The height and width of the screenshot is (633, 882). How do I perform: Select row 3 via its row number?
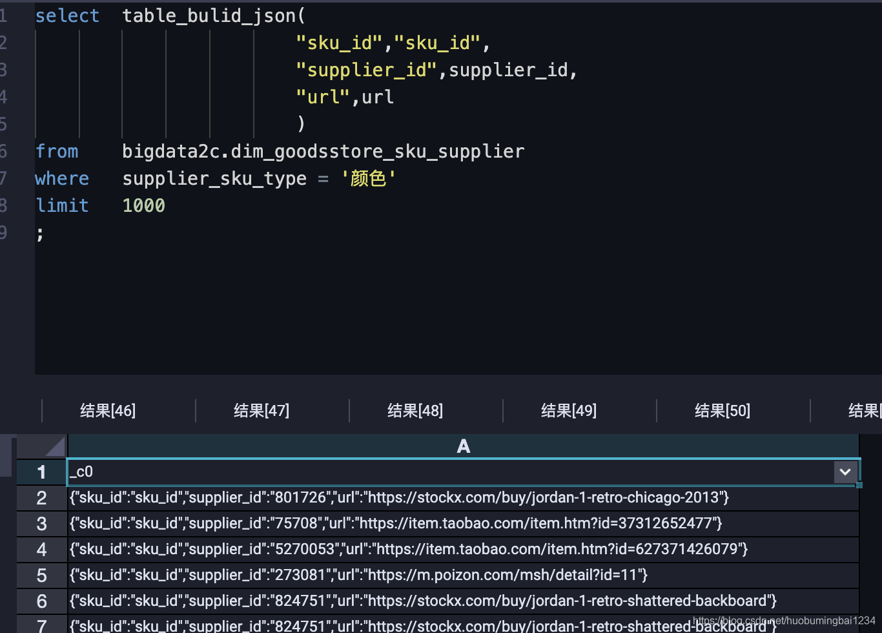(x=41, y=523)
